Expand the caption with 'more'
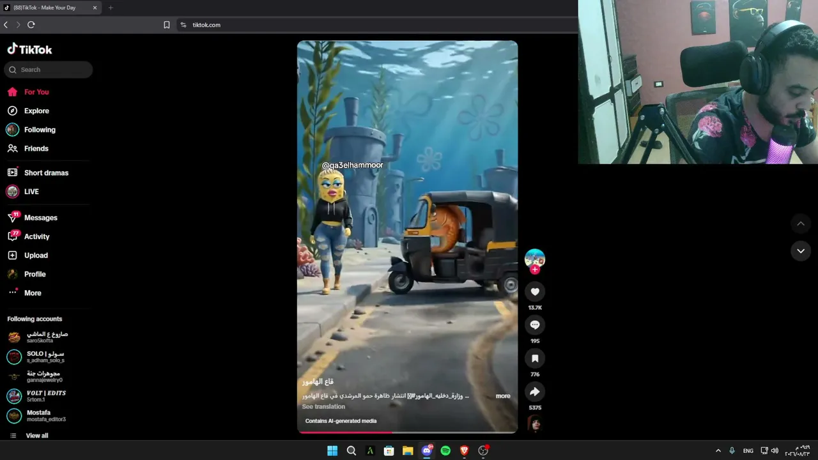 (x=503, y=396)
